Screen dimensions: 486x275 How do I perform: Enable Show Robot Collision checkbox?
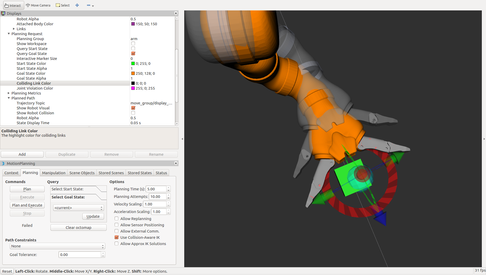pos(133,113)
